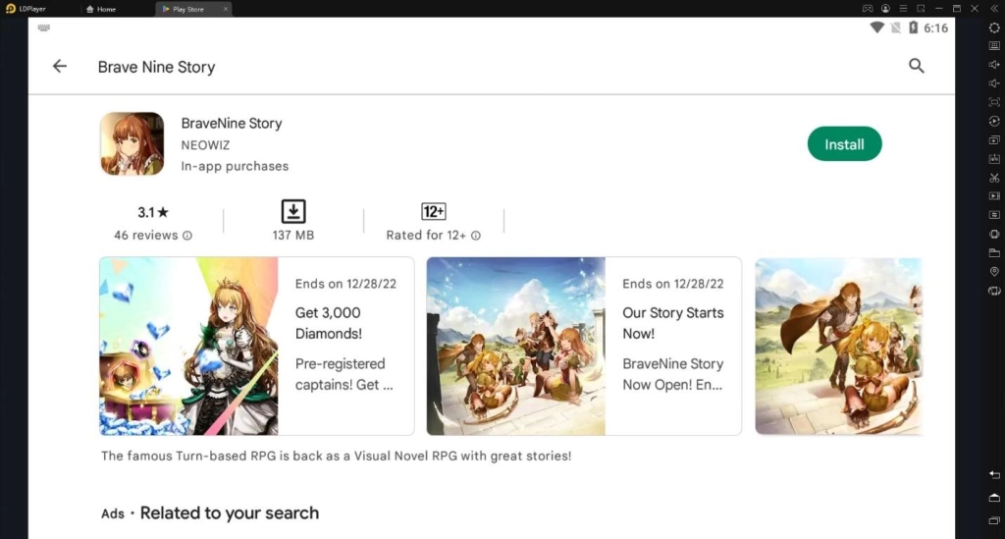Click the volume down sidebar icon
1005x539 pixels.
pos(994,83)
